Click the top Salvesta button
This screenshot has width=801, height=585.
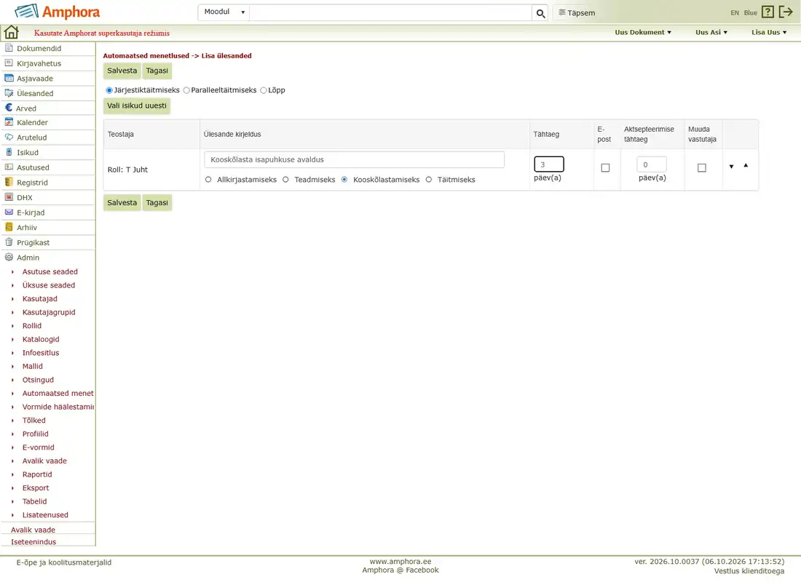tap(122, 71)
